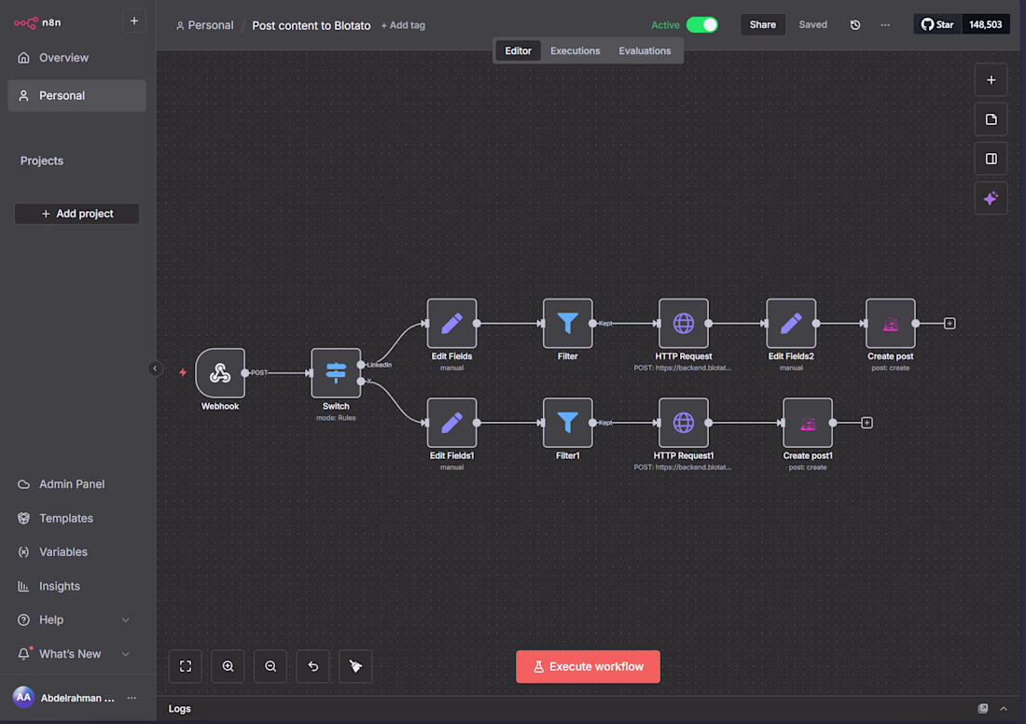Click the GitHub Star button
1026x724 pixels.
(937, 25)
